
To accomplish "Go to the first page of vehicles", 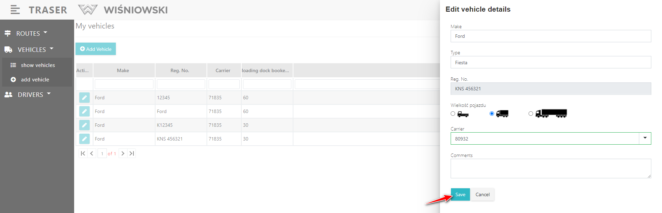I will 83,154.
